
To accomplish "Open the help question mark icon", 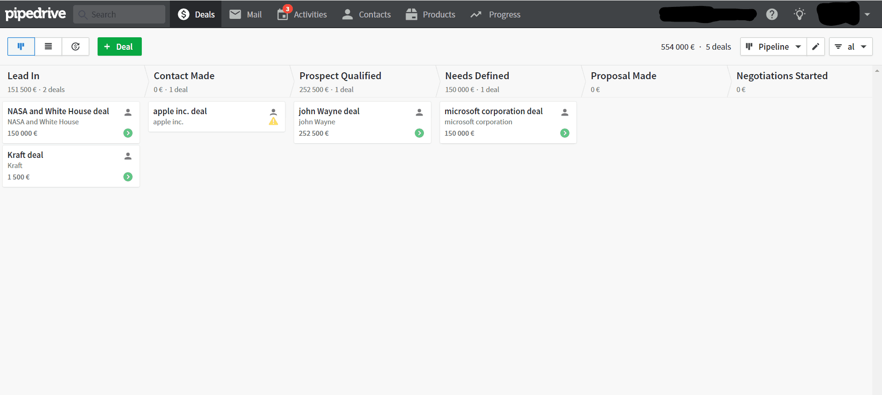I will (772, 14).
